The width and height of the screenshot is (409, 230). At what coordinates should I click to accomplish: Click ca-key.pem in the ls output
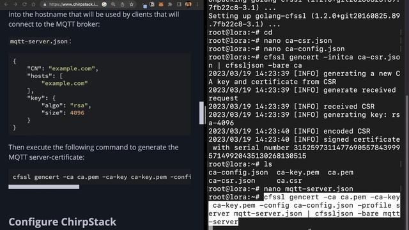[298, 172]
